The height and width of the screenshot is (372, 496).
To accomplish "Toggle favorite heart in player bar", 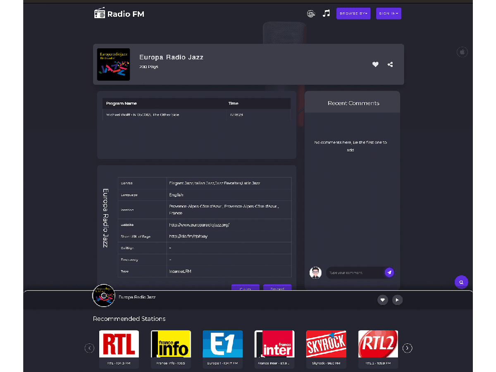I will [x=383, y=300].
